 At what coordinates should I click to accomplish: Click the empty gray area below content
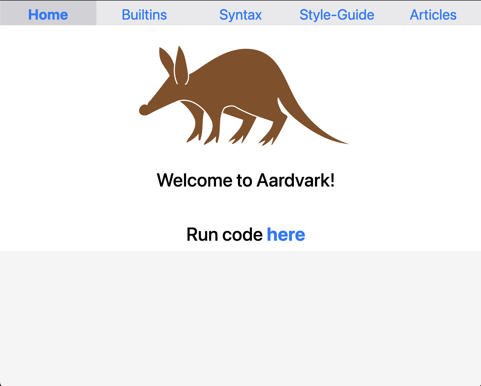point(240,317)
